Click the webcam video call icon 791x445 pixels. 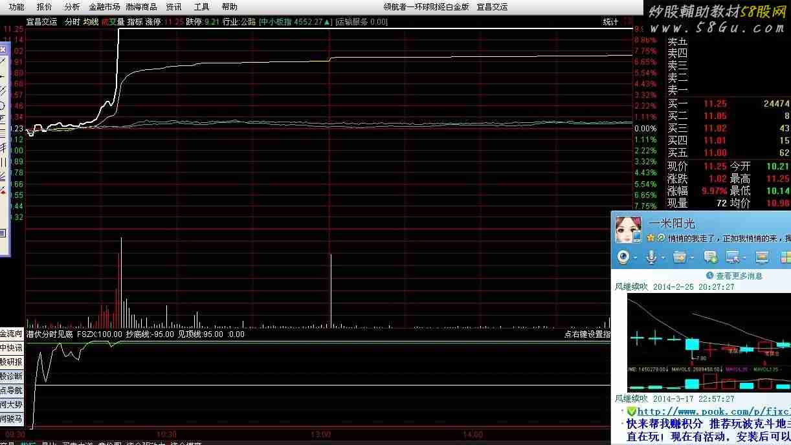[623, 257]
